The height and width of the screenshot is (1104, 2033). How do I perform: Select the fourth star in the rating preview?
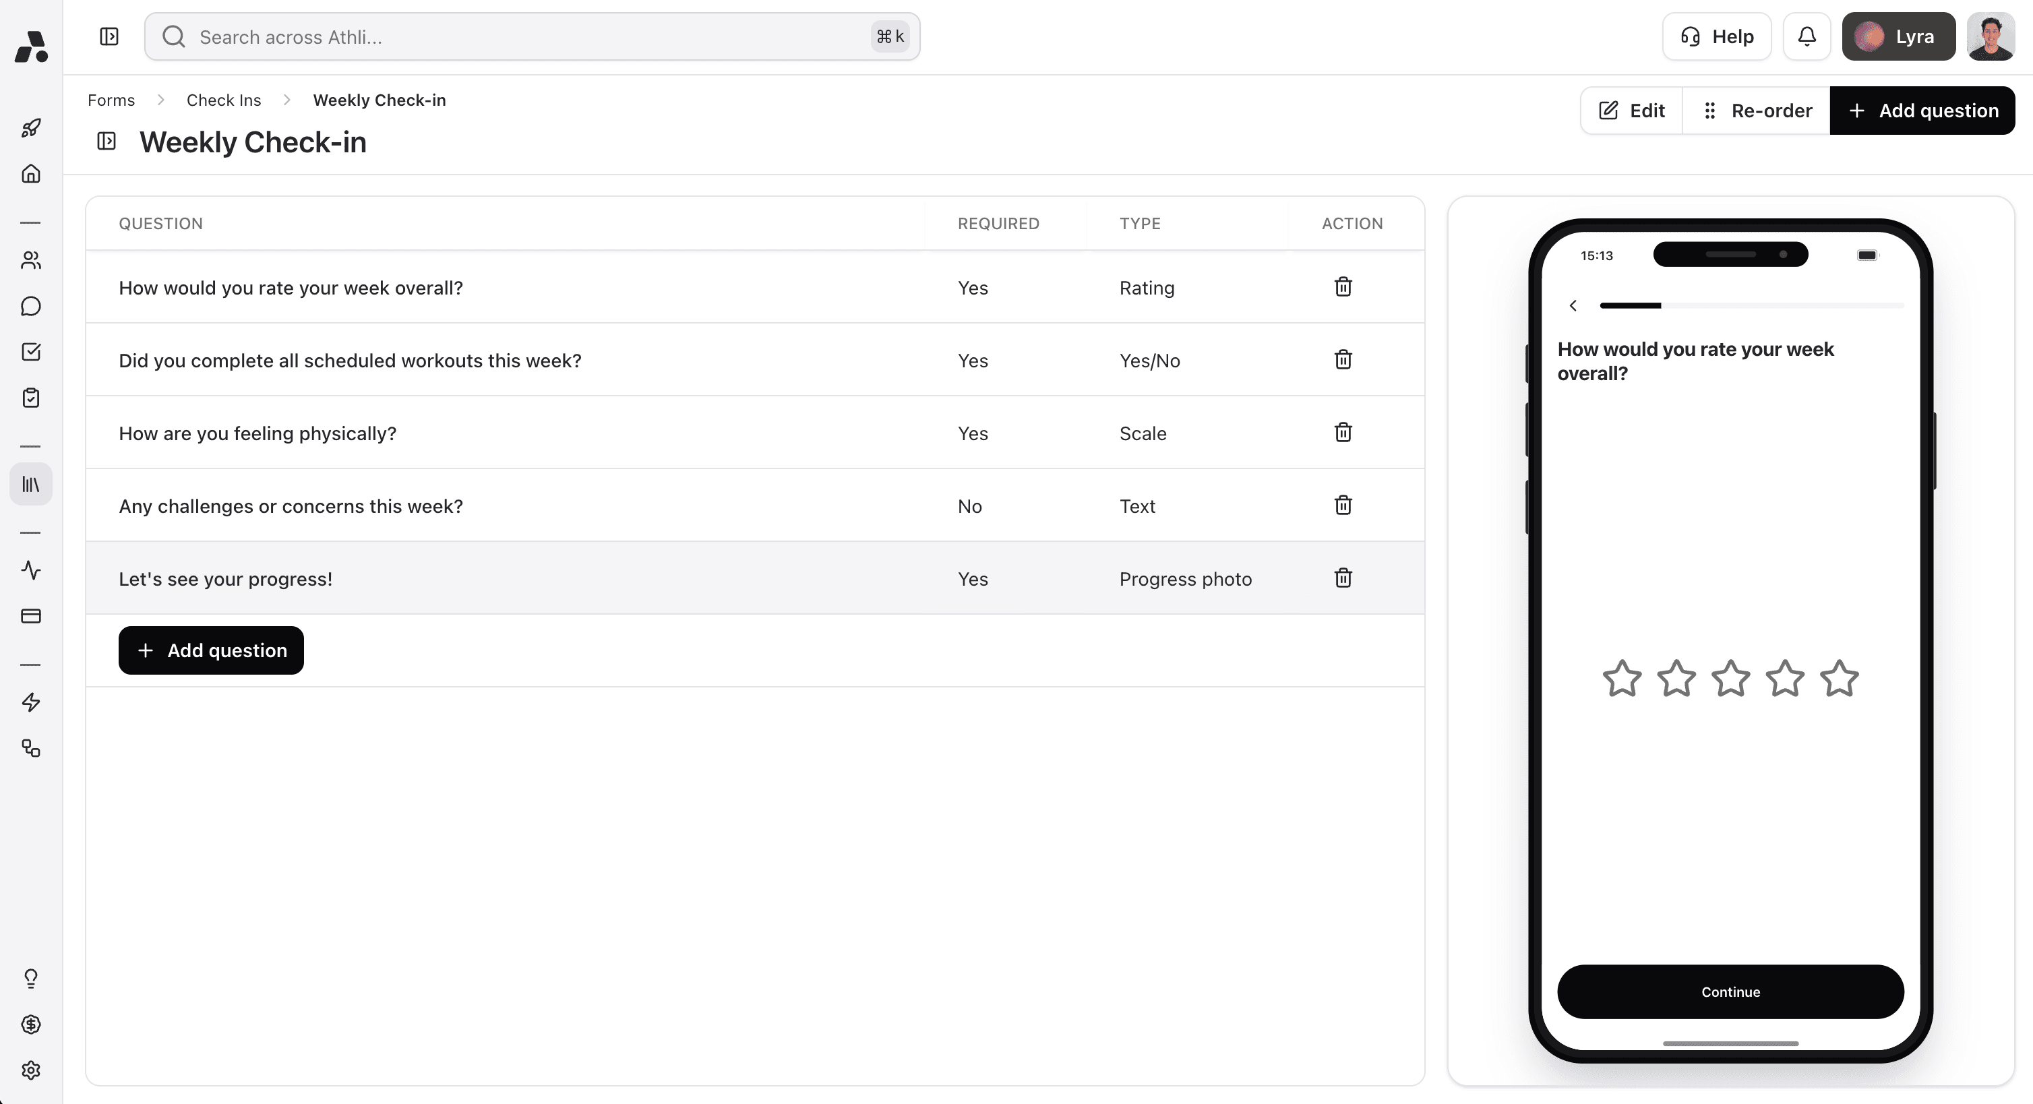pos(1785,677)
